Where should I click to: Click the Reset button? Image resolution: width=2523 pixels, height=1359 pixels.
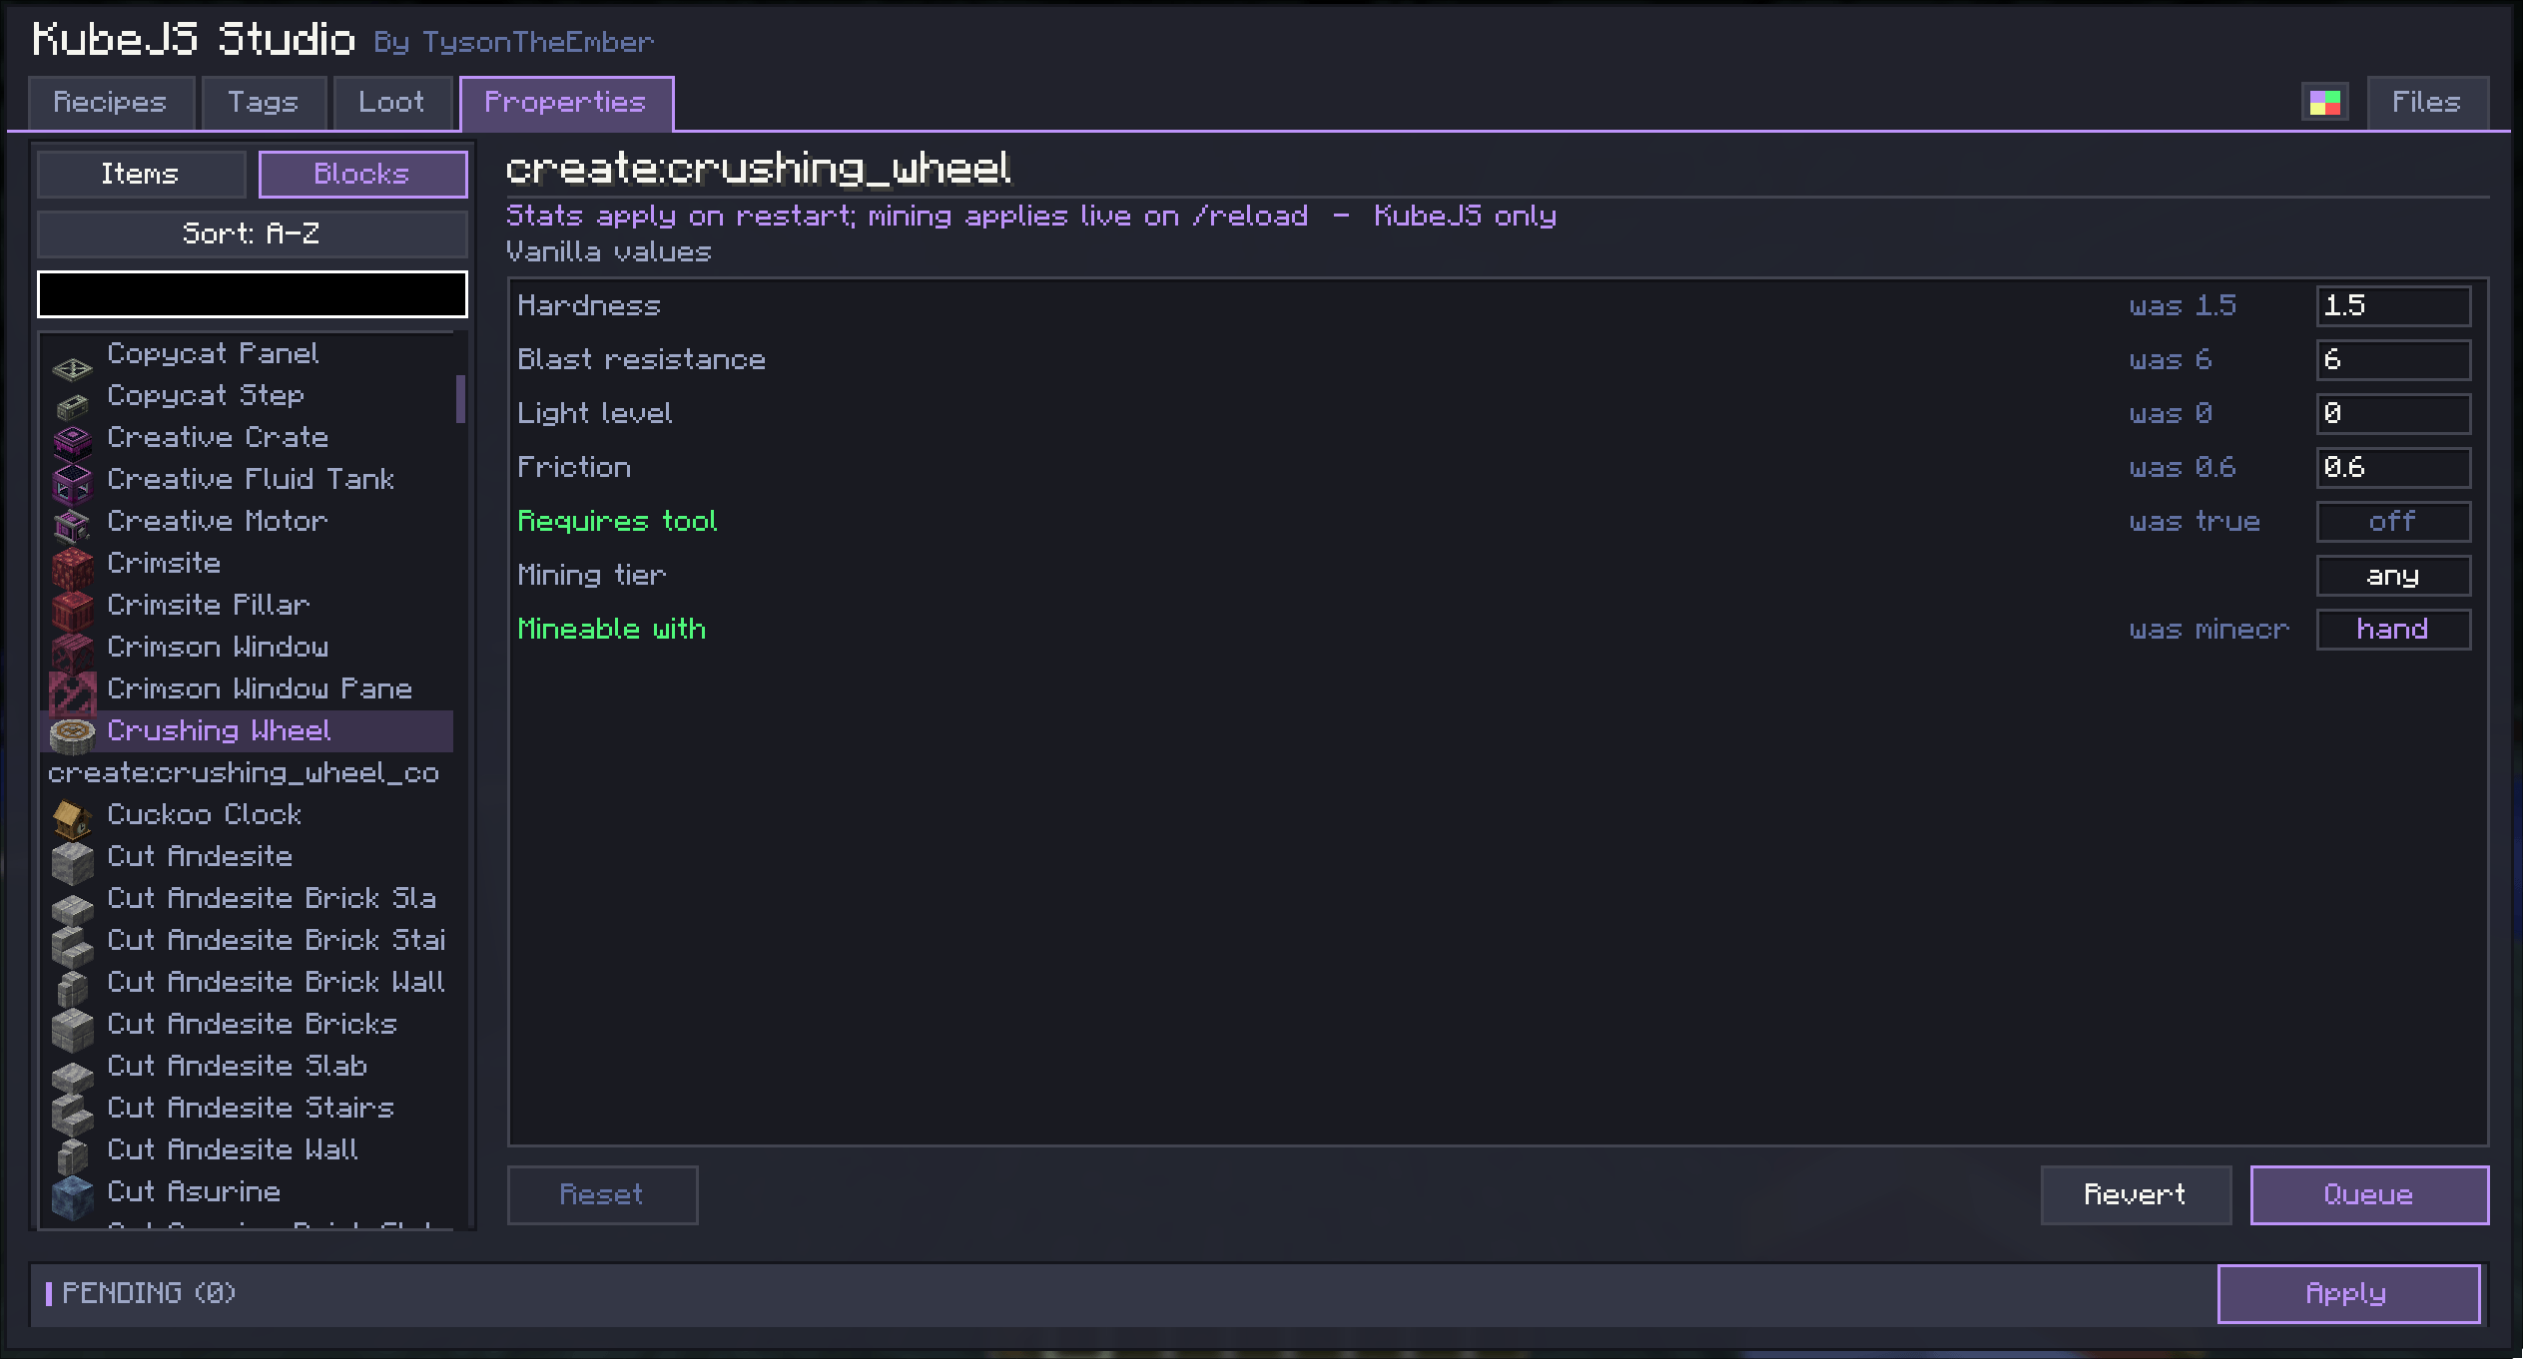tap(602, 1195)
